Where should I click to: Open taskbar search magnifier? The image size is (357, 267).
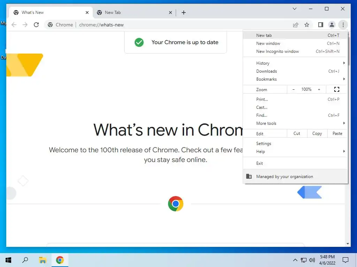(x=25, y=260)
